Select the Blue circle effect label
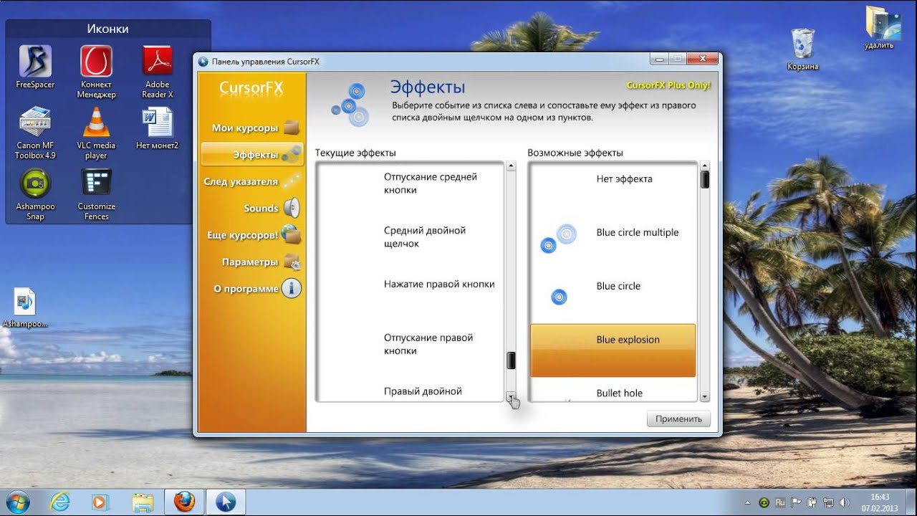 coord(618,286)
